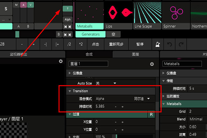Select crossfader B beside A
The width and height of the screenshot is (207, 138).
[28, 26]
